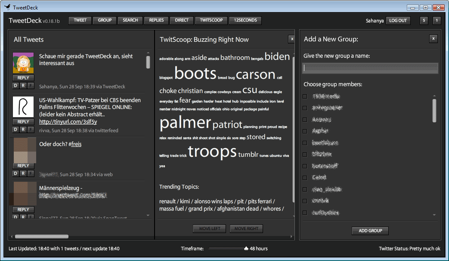Click the ADD GROUP button
Image resolution: width=449 pixels, height=261 pixels.
coord(370,230)
